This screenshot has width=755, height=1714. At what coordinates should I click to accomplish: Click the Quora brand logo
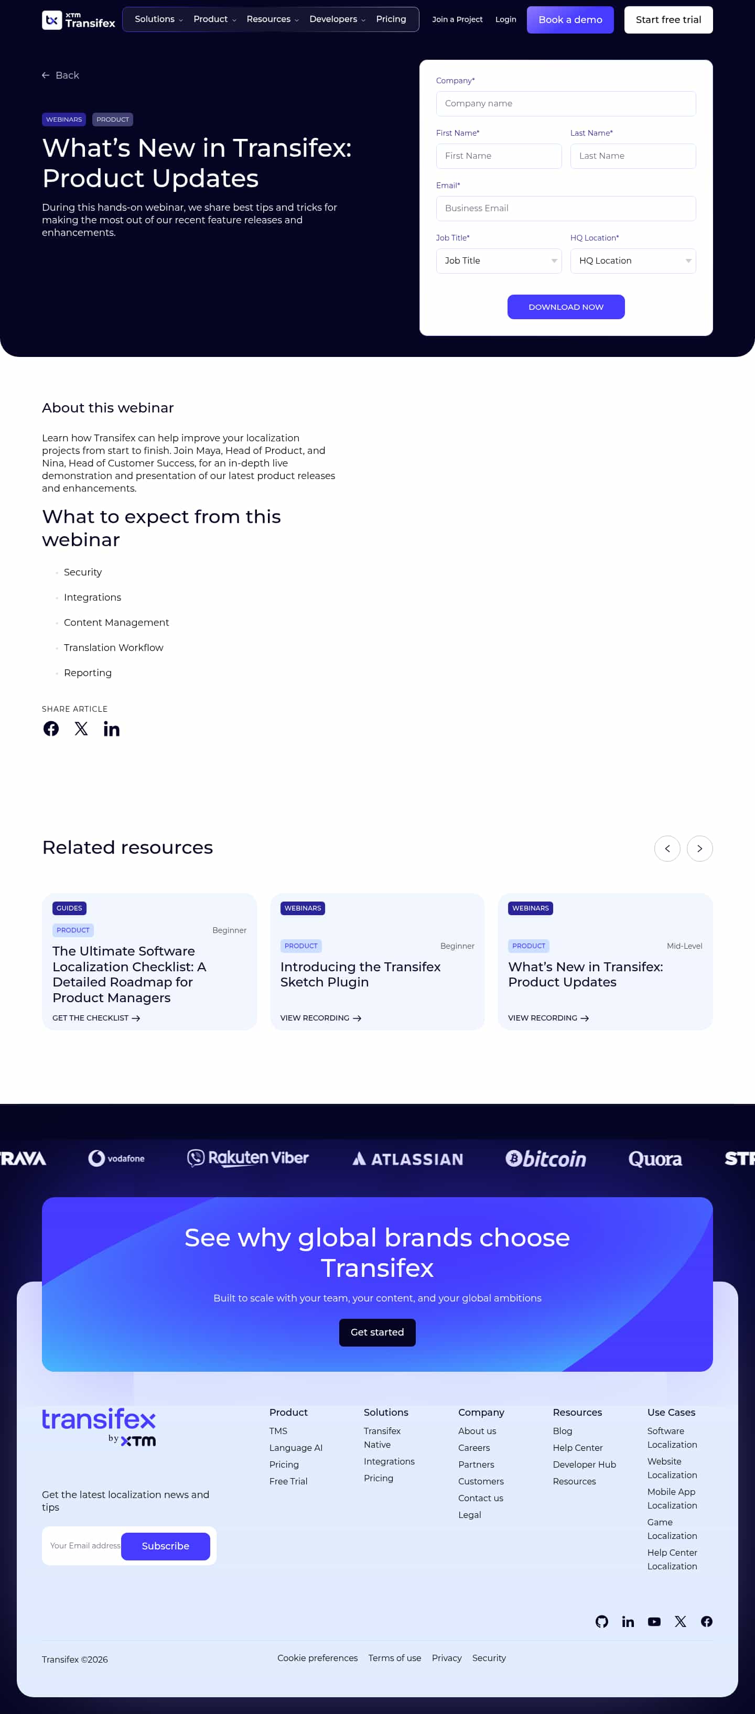click(655, 1159)
